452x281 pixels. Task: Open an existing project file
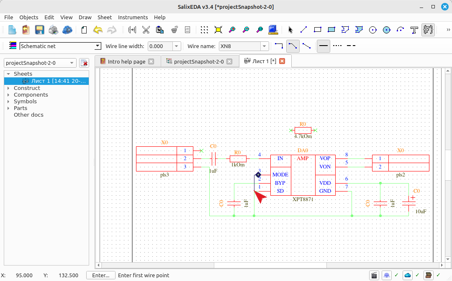(26, 30)
